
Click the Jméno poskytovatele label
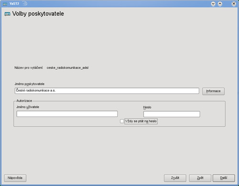pyautogui.click(x=30, y=84)
